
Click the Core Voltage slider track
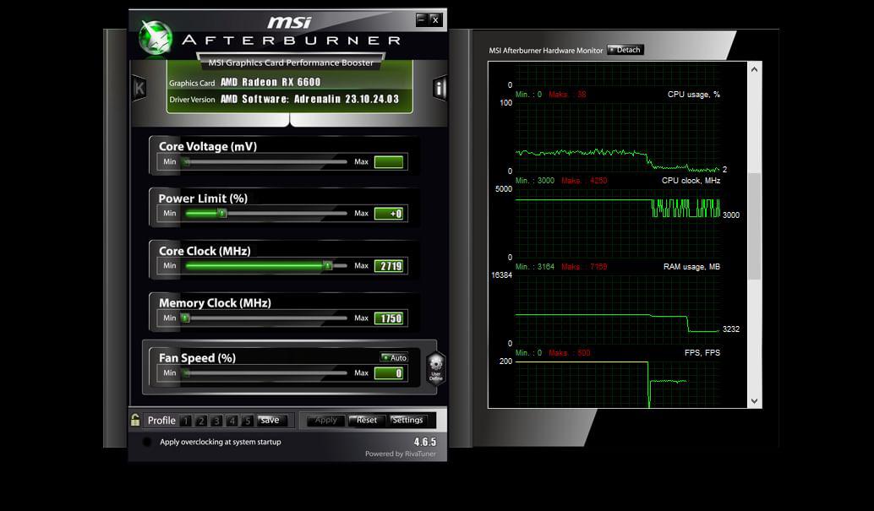tap(265, 162)
